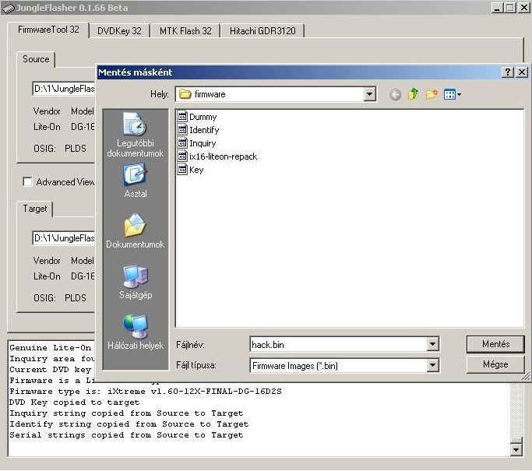The width and height of the screenshot is (532, 471).
Task: Go to Asztal desktop shortcut
Action: (135, 181)
